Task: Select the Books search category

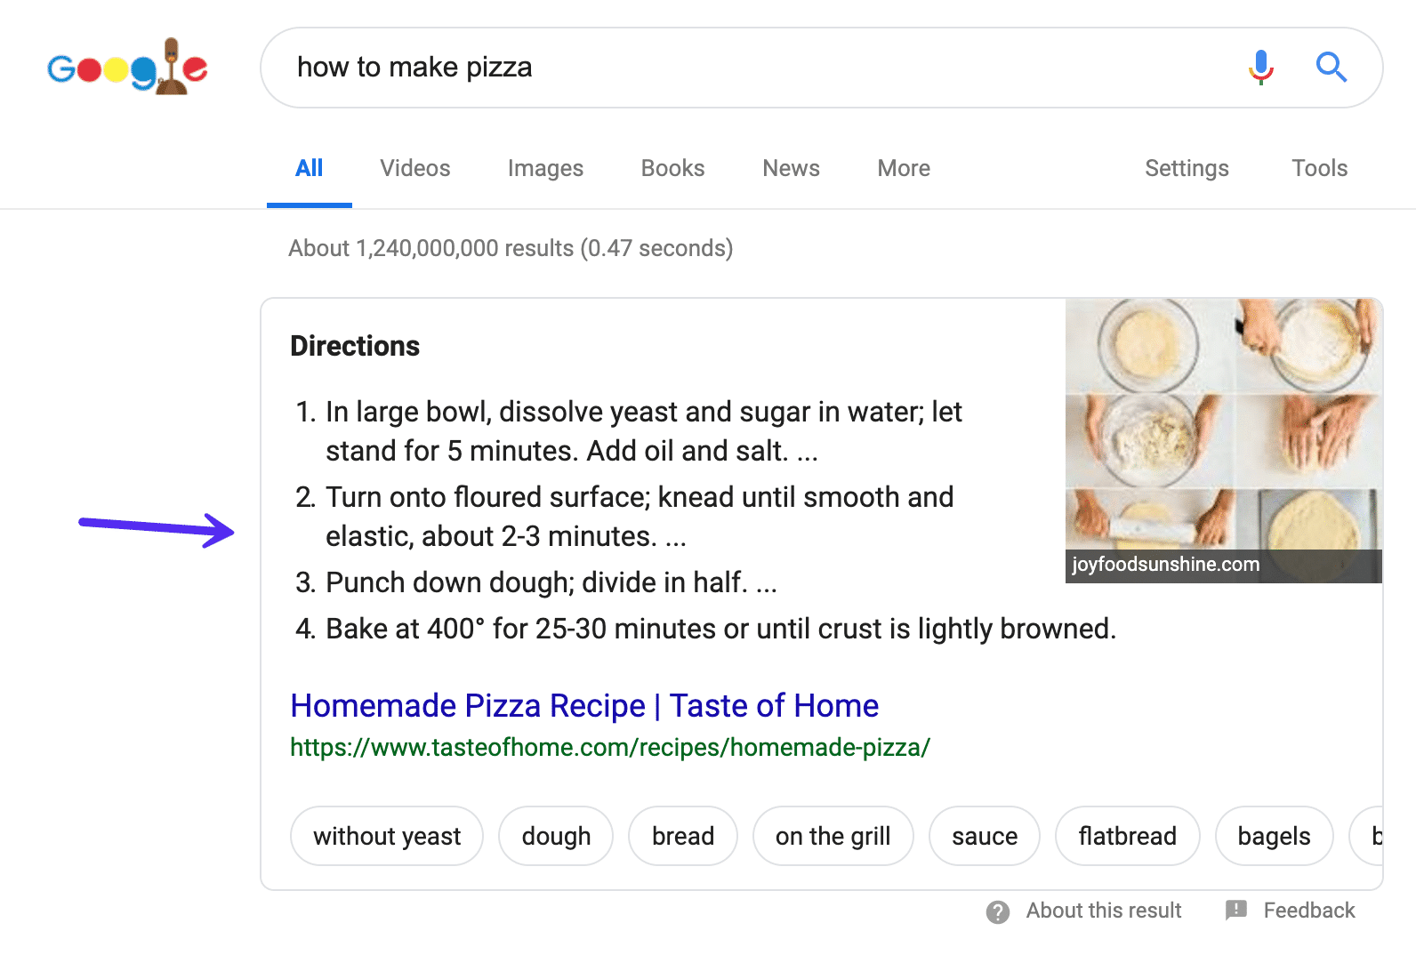Action: coord(672,168)
